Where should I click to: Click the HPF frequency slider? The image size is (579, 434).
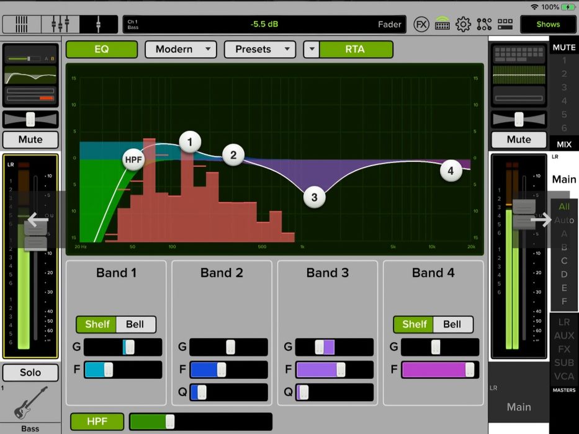(x=200, y=422)
